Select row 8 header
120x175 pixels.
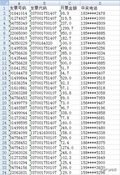pos(4,43)
